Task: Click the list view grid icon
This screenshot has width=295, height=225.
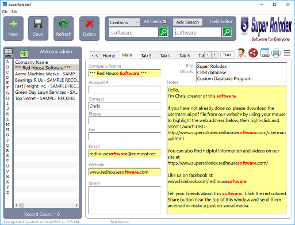Action: pyautogui.click(x=9, y=53)
